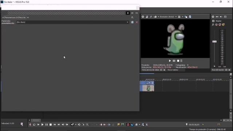The width and height of the screenshot is (233, 131).
Task: Click record button in transport bar
Action: pyautogui.click(x=30, y=124)
